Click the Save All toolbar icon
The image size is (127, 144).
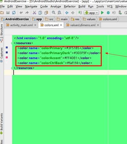[x=8, y=13]
